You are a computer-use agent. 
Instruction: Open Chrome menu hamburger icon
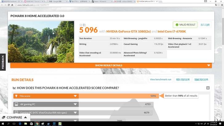pos(222,5)
